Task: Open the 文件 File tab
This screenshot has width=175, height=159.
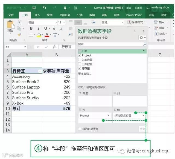Action: tap(11, 15)
